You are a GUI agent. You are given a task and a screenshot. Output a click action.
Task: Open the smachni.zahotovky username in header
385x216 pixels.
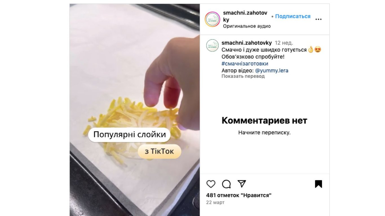(x=245, y=16)
